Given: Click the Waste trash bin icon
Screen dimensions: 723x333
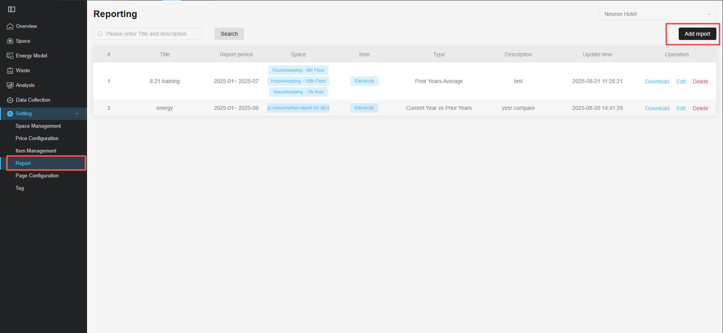Looking at the screenshot, I should coord(10,71).
